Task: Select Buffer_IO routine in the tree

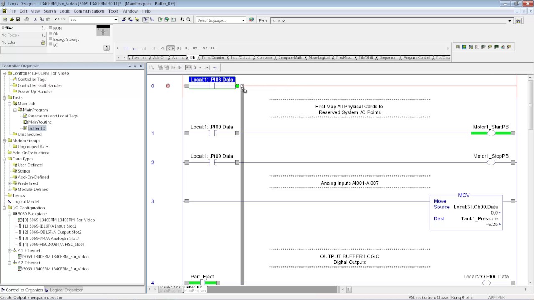Action: [37, 128]
